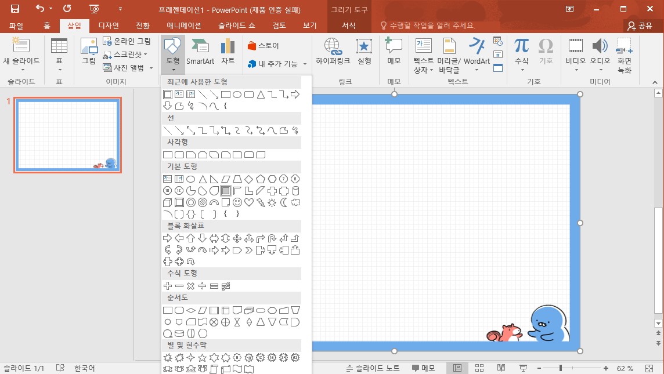The image size is (664, 374).
Task: Open the 애니메이션 tab
Action: [184, 26]
